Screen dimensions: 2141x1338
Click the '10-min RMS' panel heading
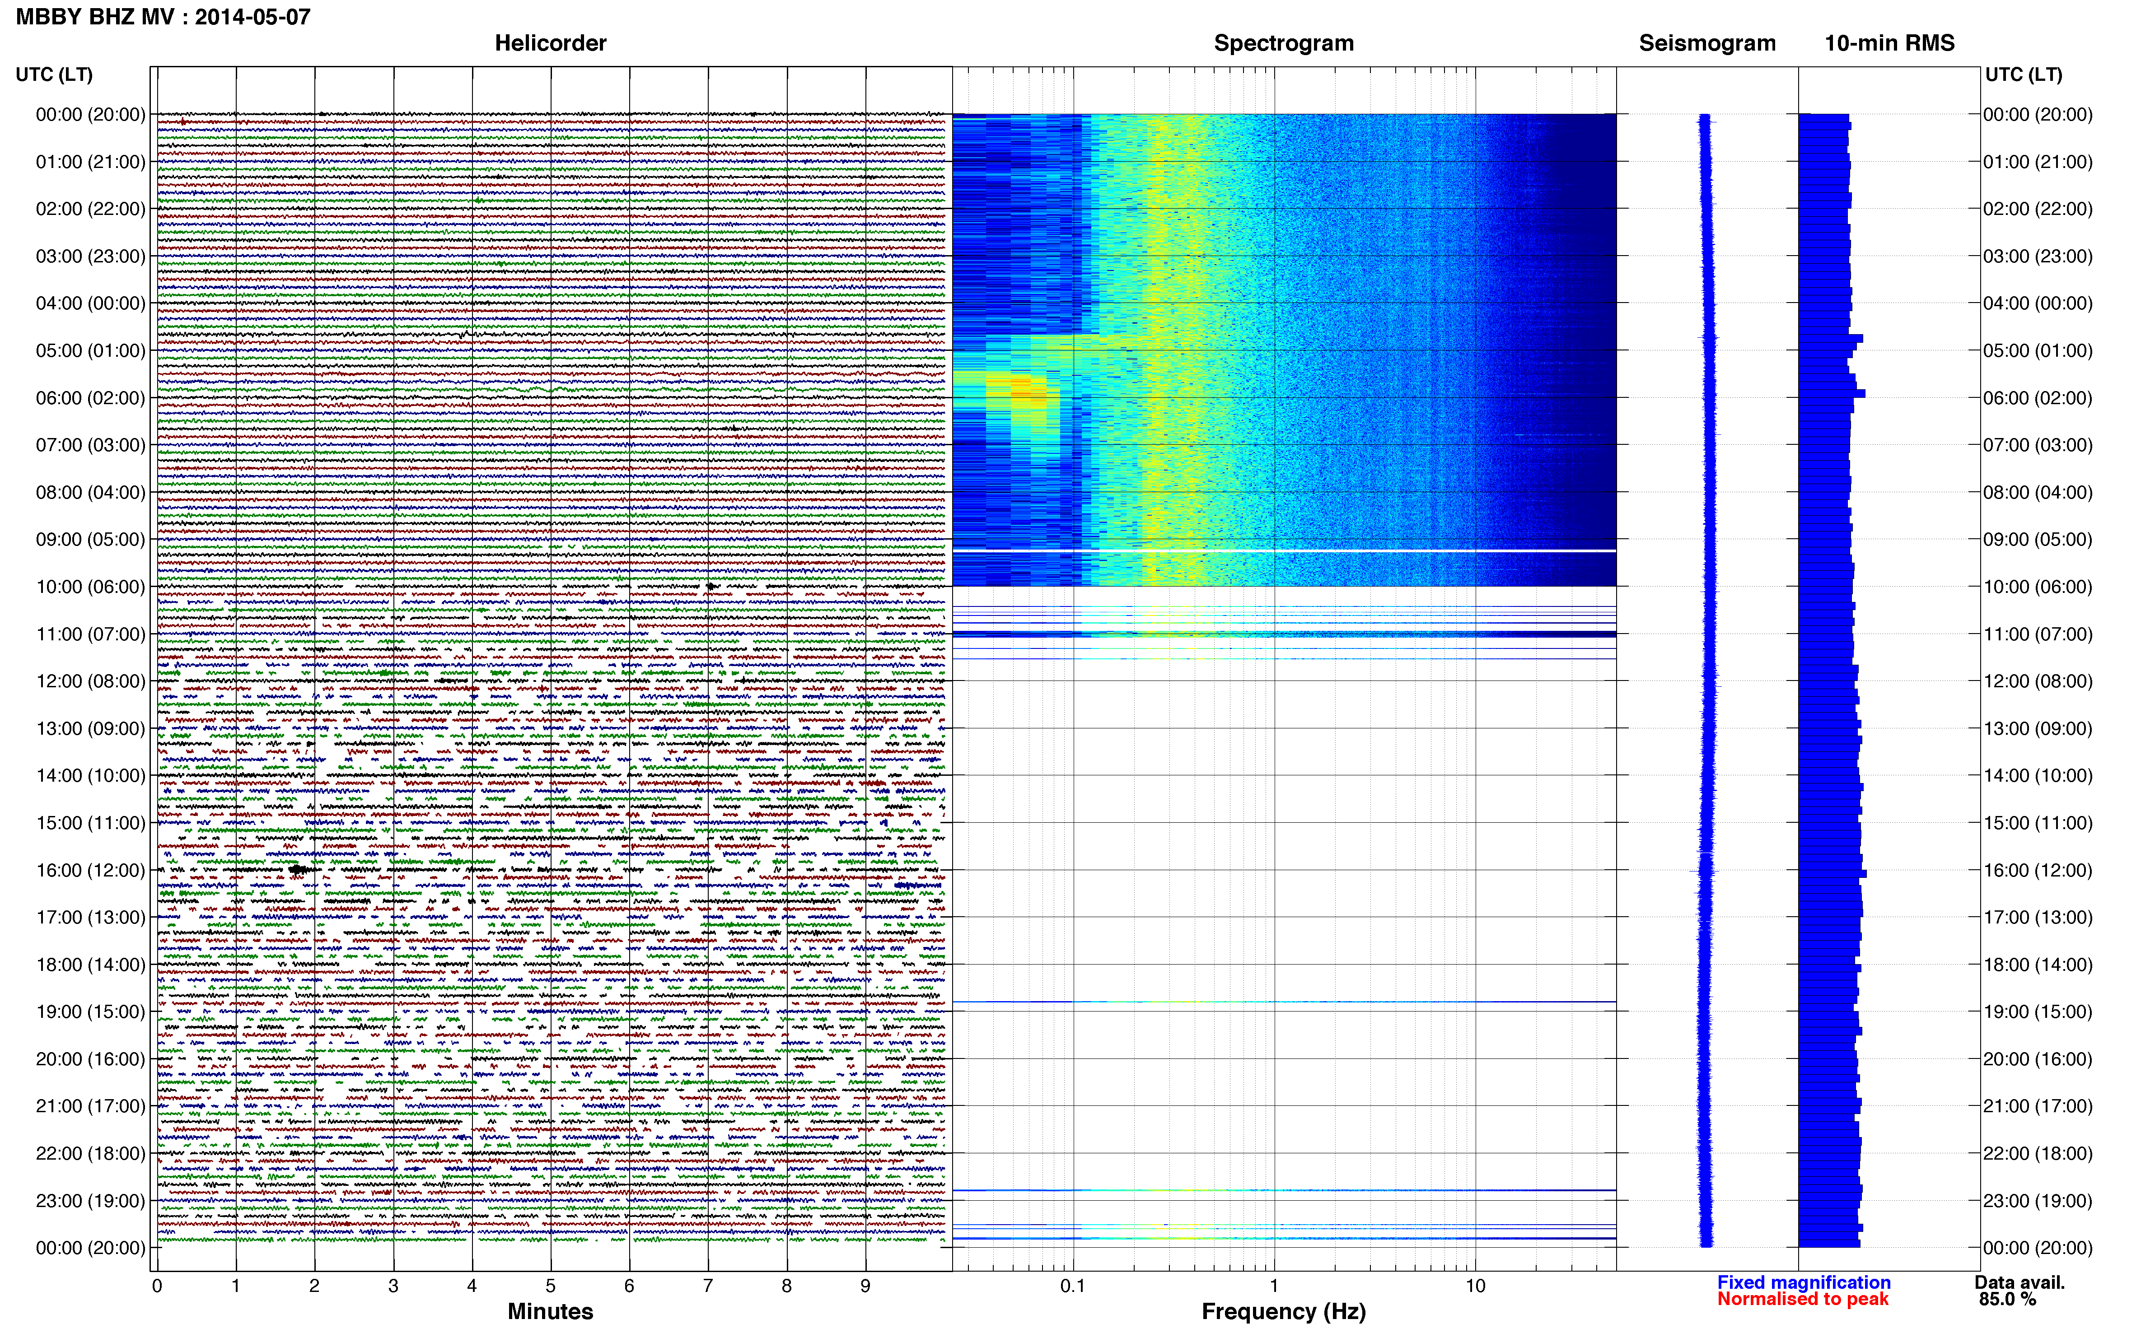pos(1890,42)
